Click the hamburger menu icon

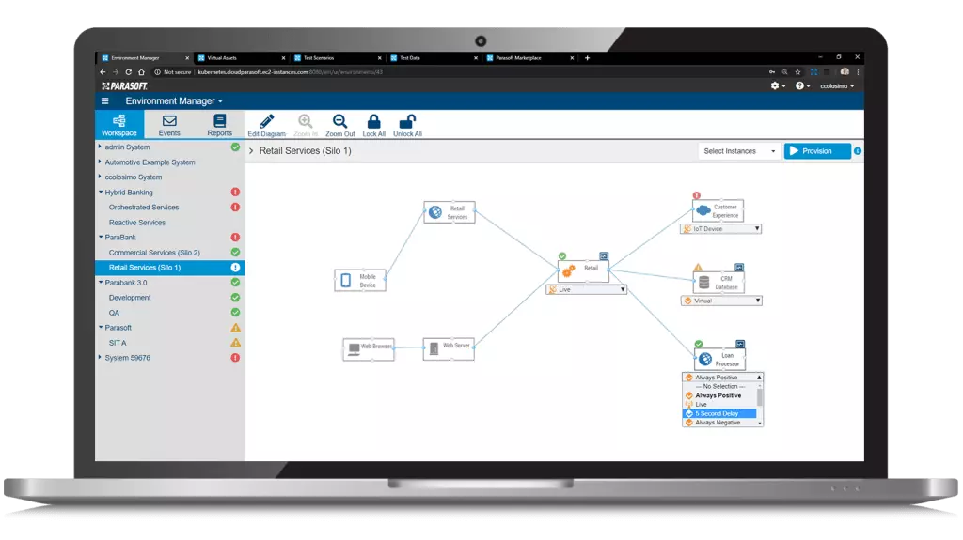click(x=105, y=101)
